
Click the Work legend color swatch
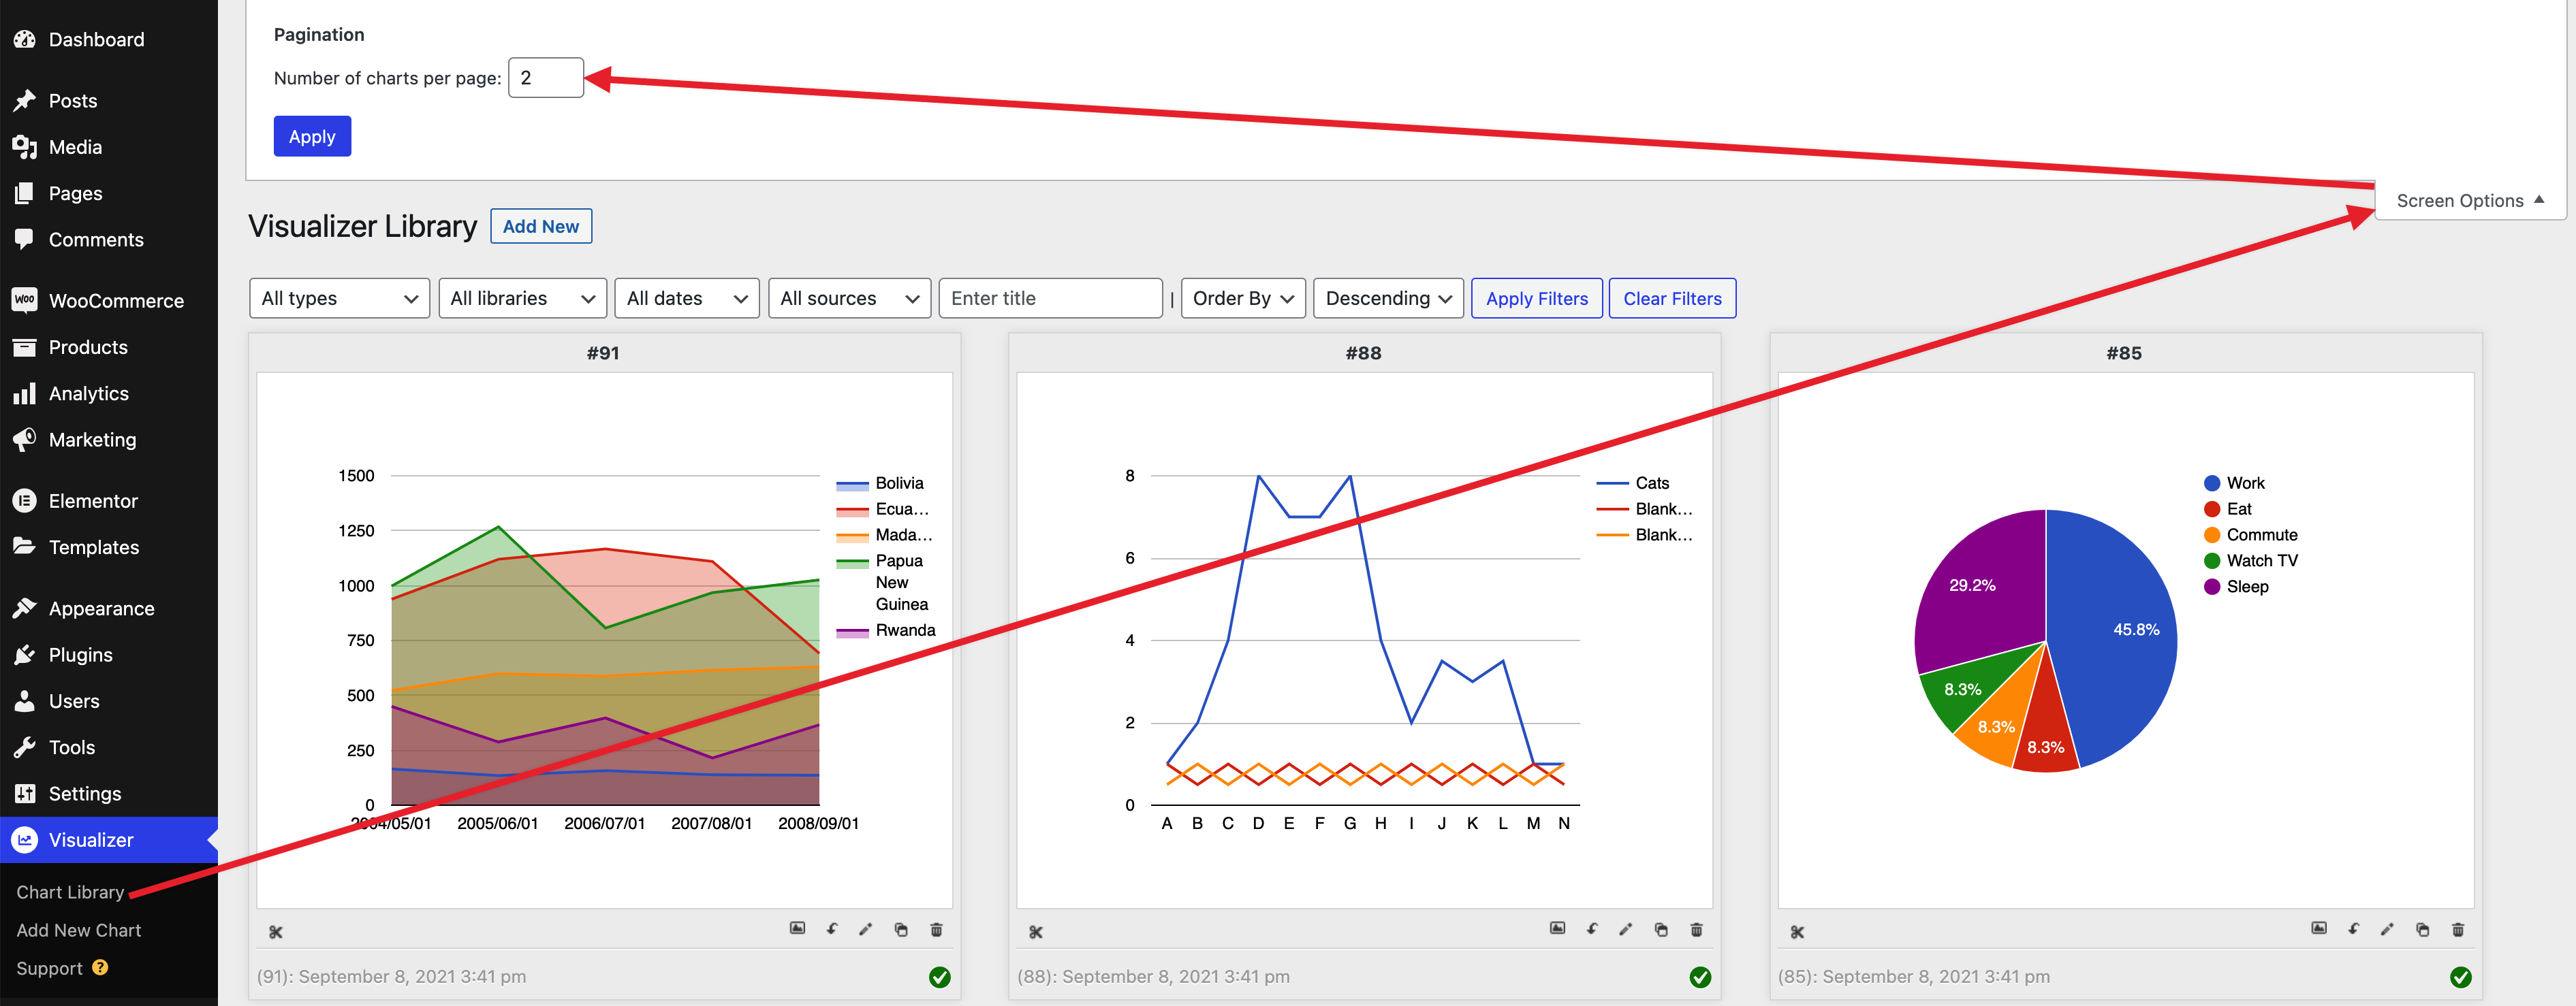(x=2212, y=483)
